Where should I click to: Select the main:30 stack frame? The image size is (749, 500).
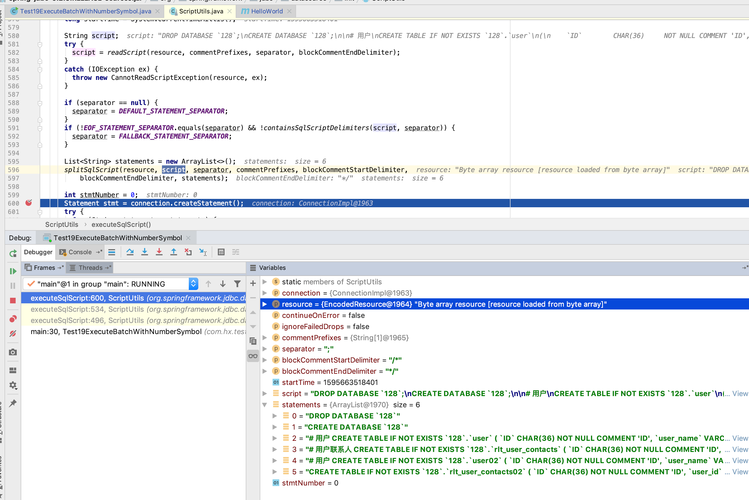116,332
